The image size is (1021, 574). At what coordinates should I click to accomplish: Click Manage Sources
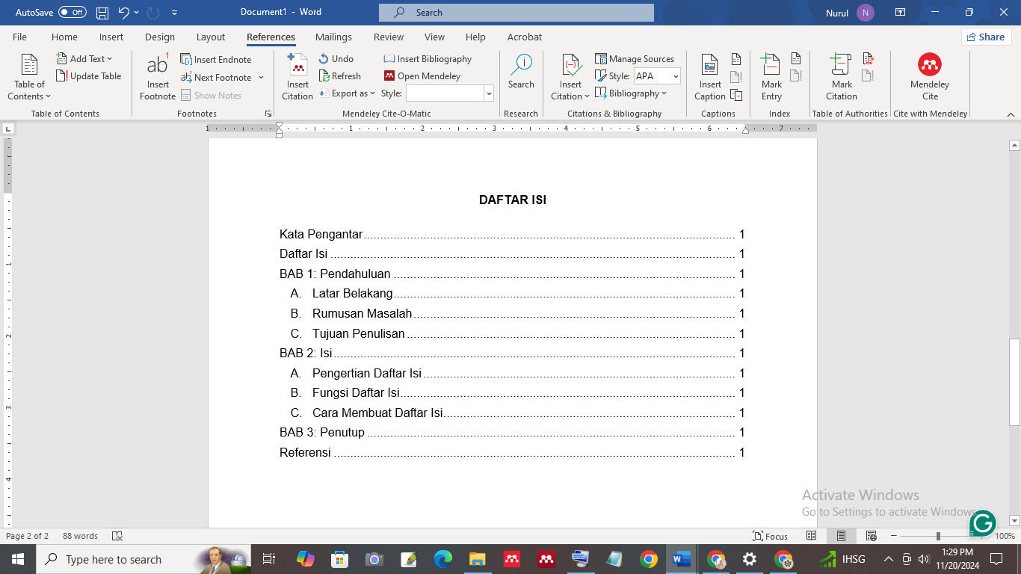(635, 58)
